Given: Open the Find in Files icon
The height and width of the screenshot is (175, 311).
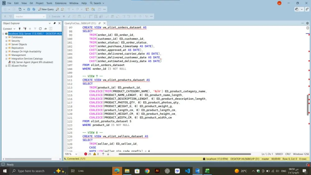Looking at the screenshot, I should (x=93, y=9).
